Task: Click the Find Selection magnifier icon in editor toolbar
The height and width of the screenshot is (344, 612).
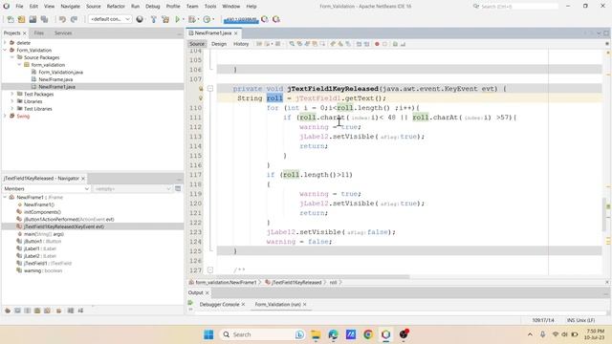Action: [x=292, y=44]
